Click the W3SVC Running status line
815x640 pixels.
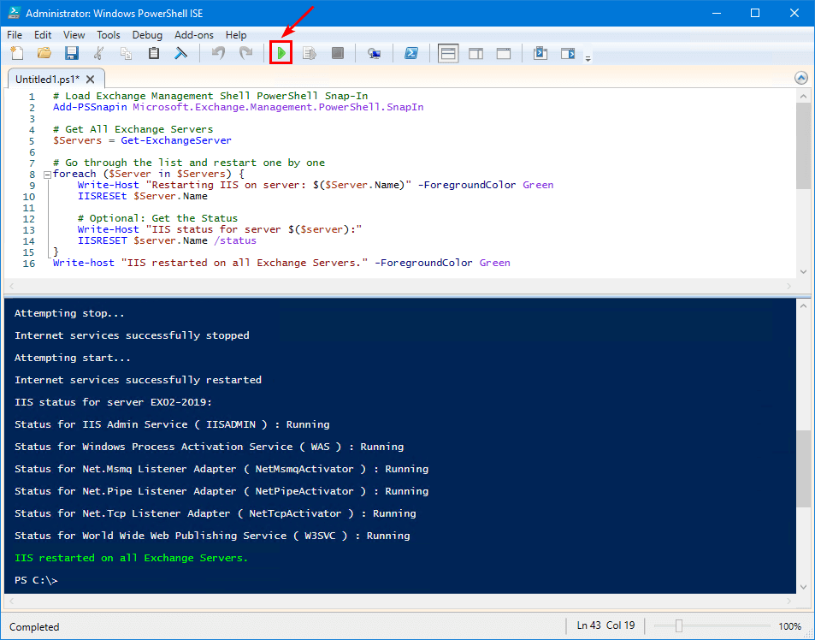[212, 536]
